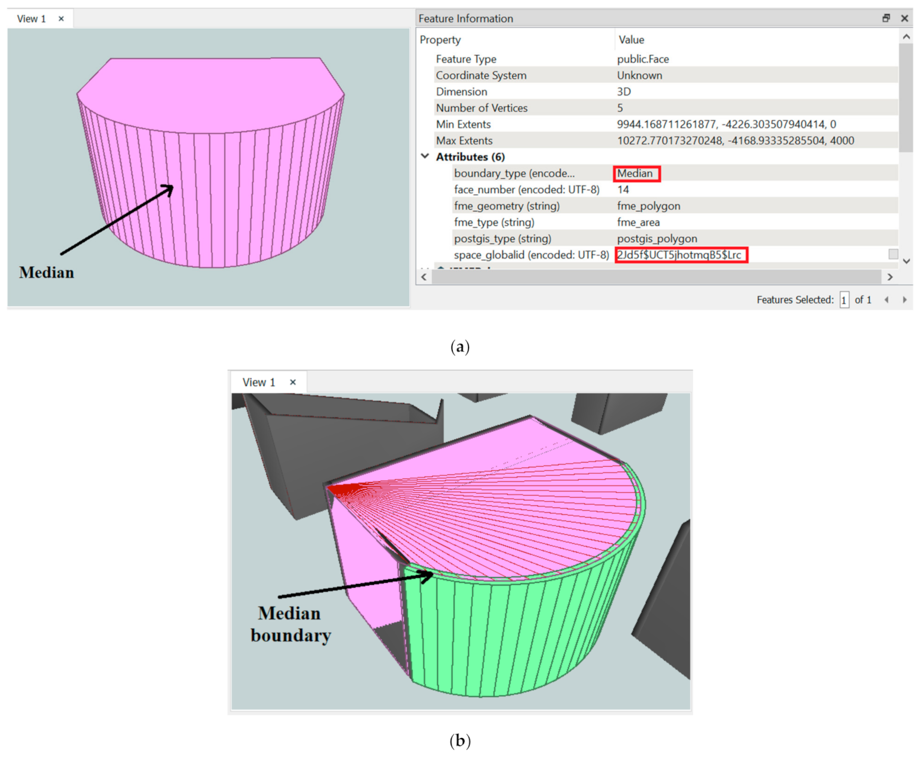Click small box beside space_globalid value

click(x=893, y=254)
